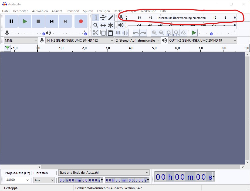Open the selection end time format arrow
Viewport: 250px width, 191px height.
click(x=148, y=180)
